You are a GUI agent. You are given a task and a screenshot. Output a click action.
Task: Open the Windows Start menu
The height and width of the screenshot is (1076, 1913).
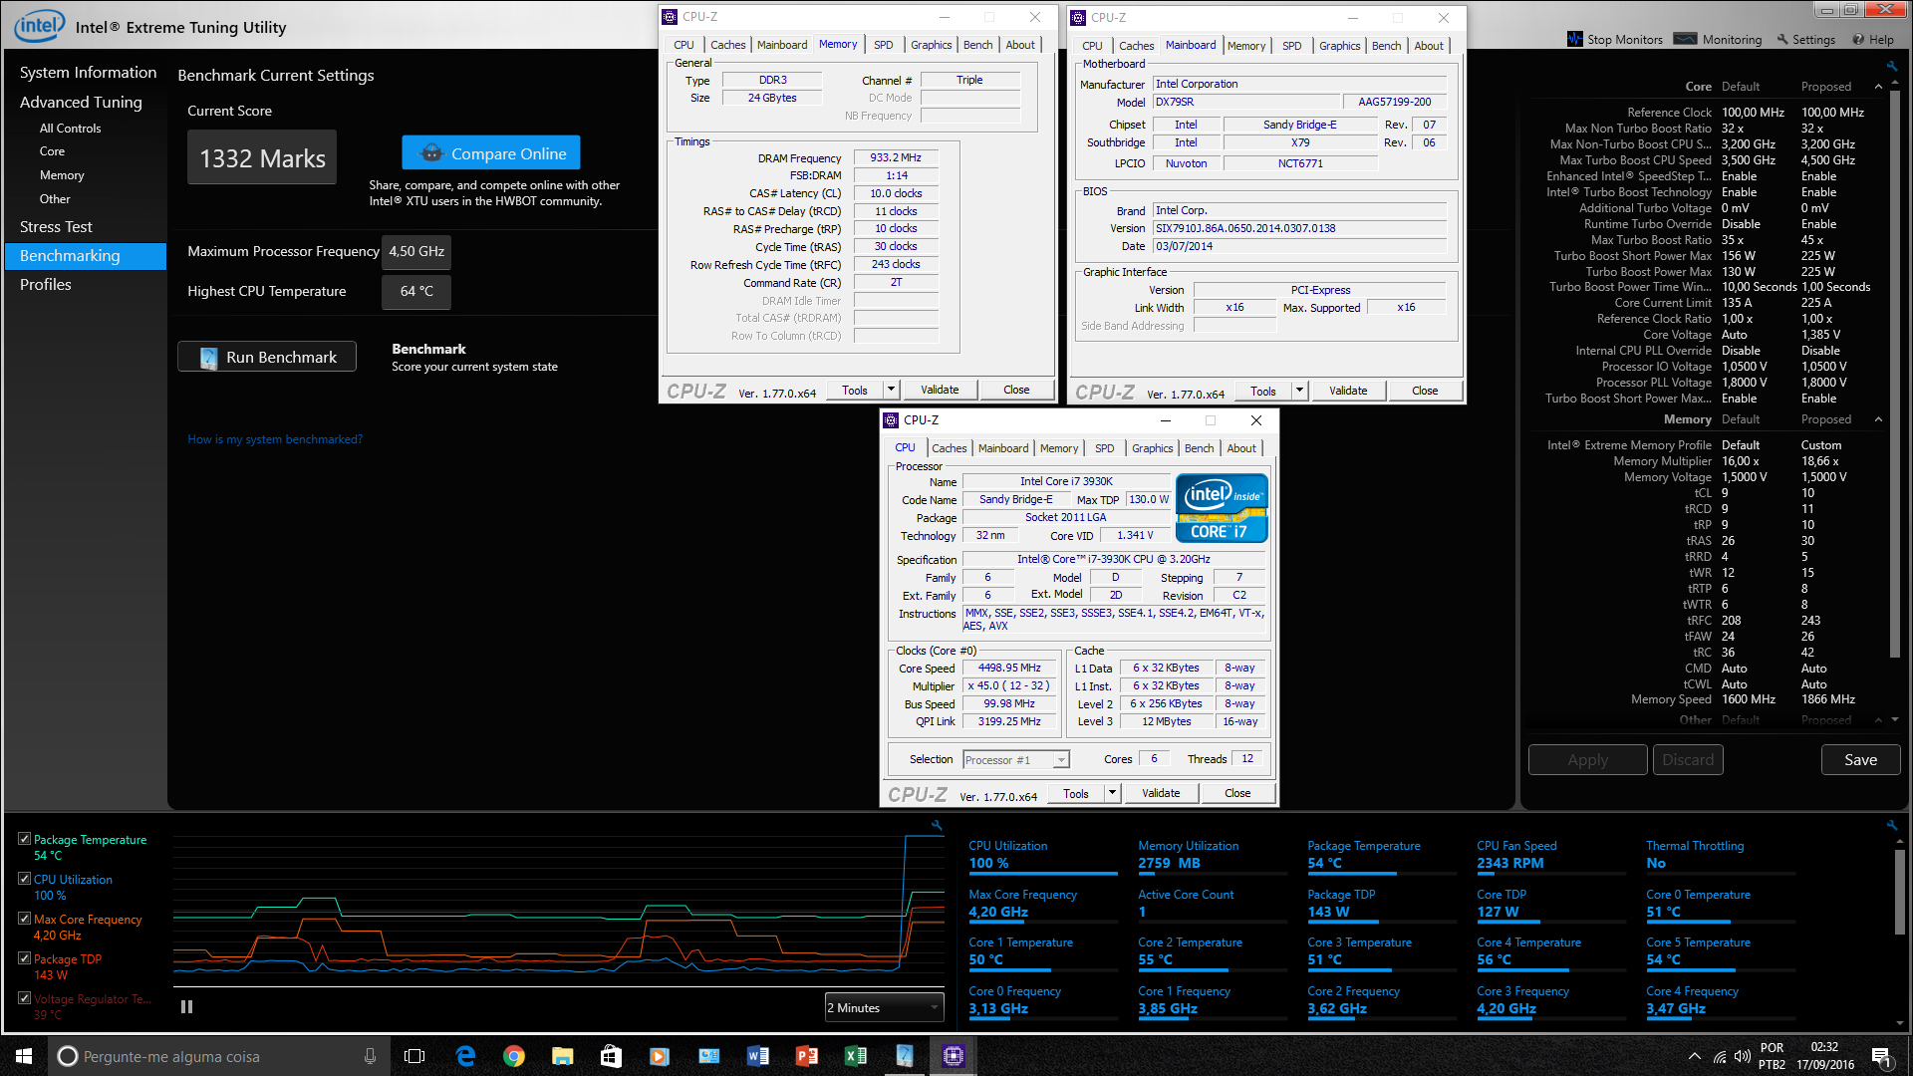24,1056
